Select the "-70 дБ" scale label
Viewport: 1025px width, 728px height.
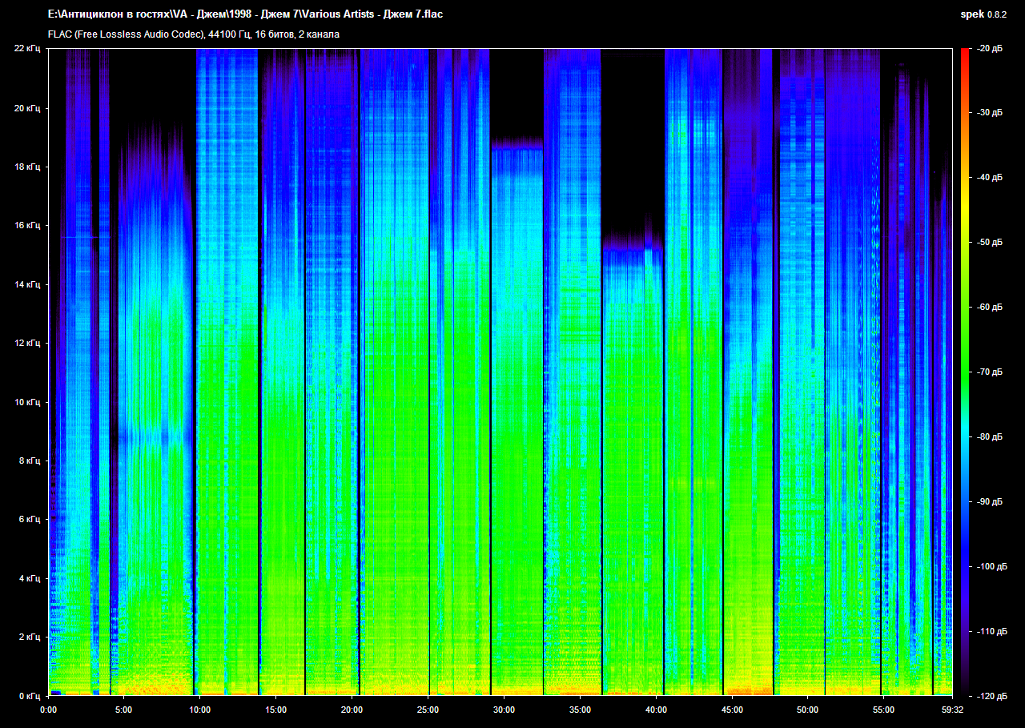991,372
